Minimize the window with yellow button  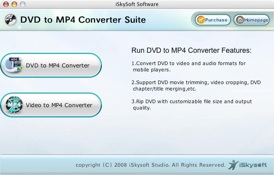14,4
